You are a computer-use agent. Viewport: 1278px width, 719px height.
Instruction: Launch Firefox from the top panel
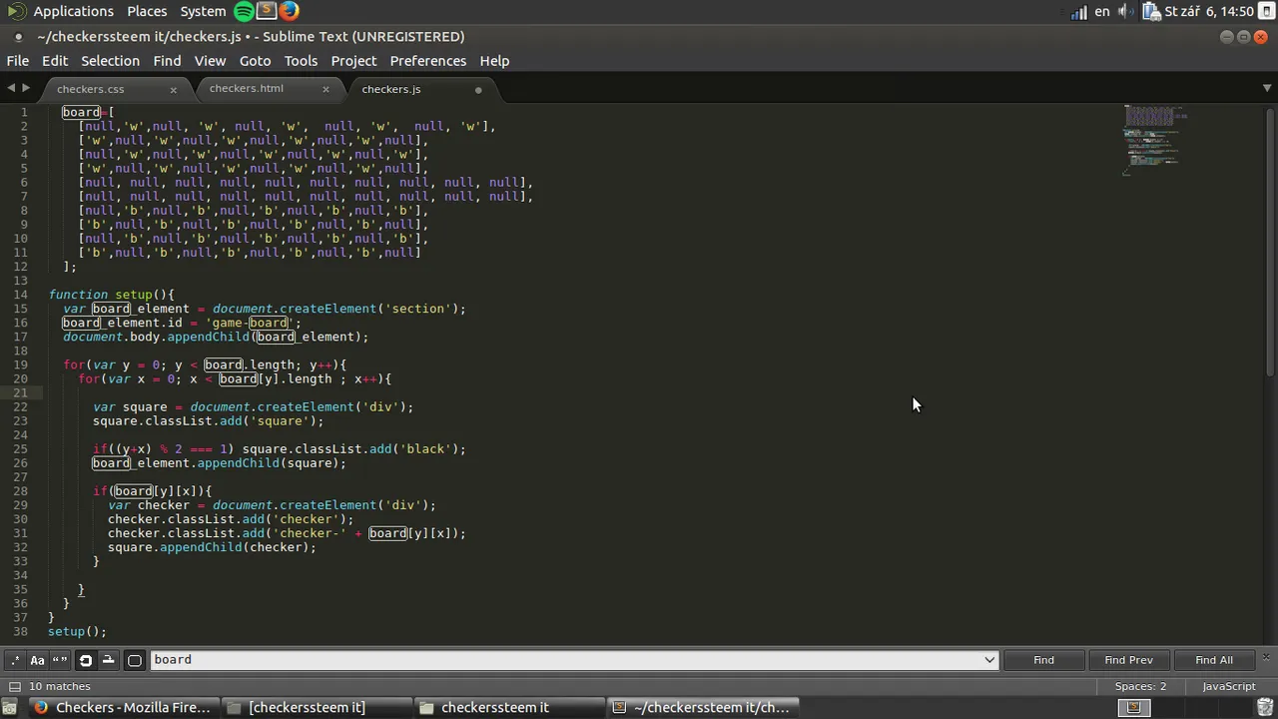point(289,11)
